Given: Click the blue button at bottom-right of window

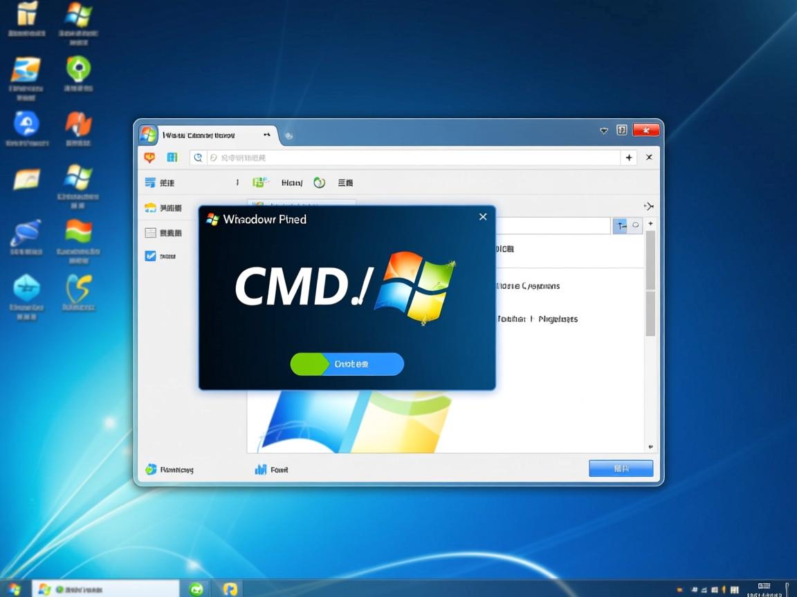Looking at the screenshot, I should 621,468.
